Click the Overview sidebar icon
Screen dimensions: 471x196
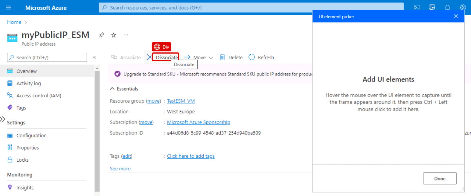tap(10, 71)
